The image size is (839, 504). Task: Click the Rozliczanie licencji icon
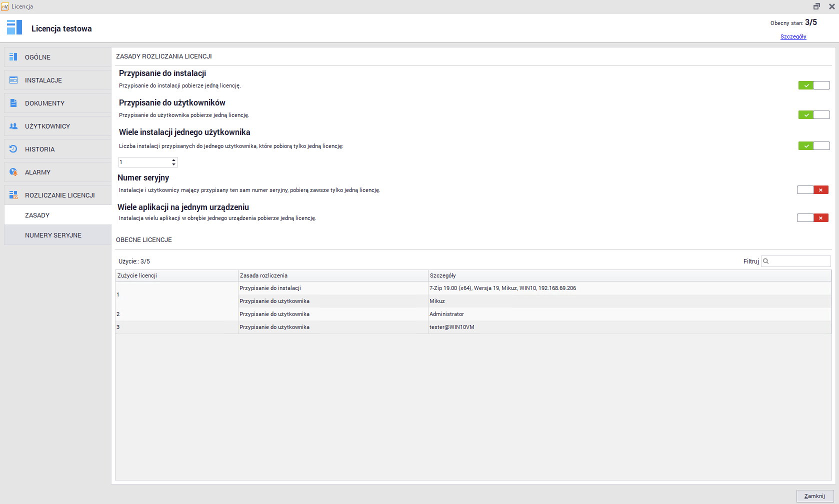13,195
